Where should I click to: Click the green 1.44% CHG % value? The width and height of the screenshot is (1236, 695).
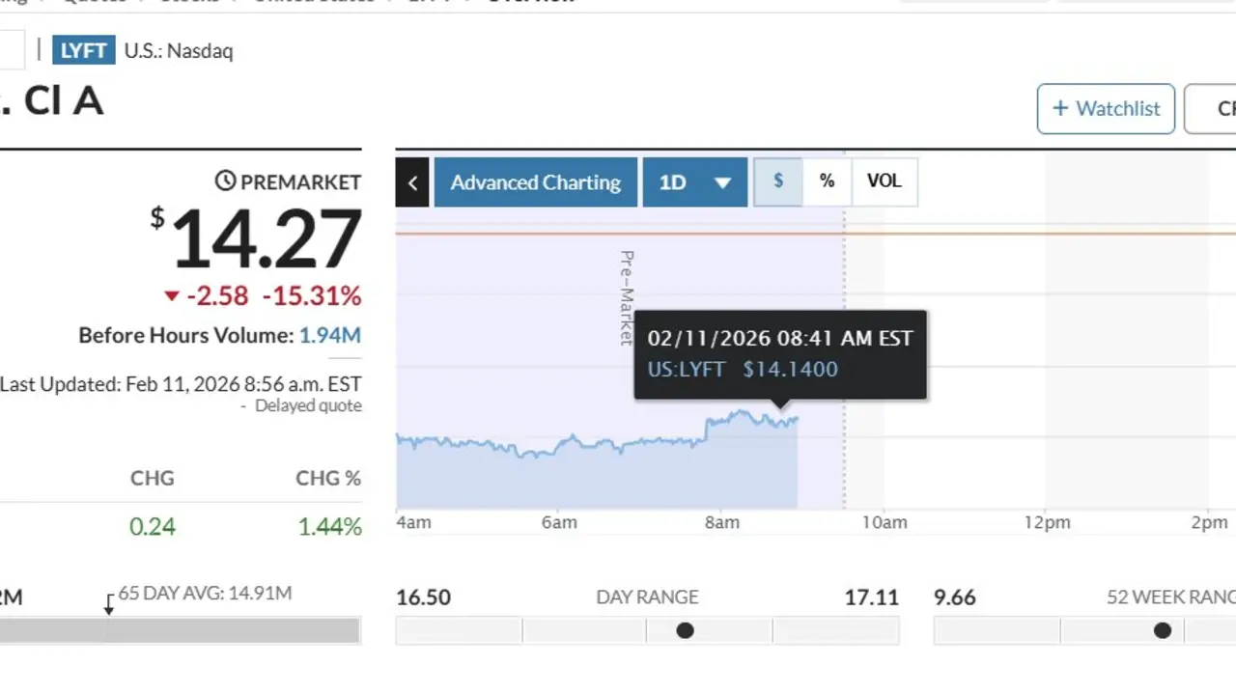(329, 527)
